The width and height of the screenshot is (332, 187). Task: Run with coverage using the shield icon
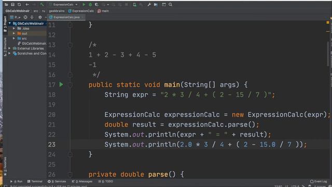click(x=96, y=5)
